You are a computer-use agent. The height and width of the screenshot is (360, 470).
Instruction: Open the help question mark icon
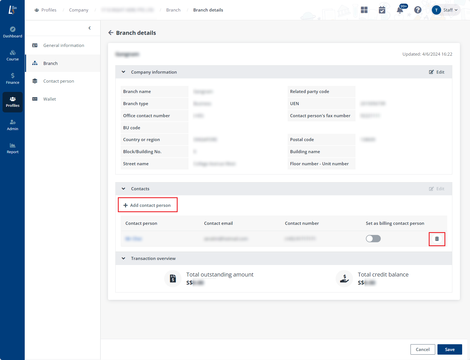(418, 10)
